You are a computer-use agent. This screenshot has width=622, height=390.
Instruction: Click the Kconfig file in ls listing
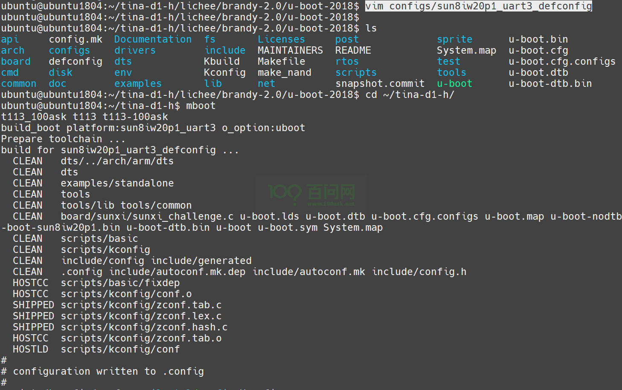click(224, 72)
